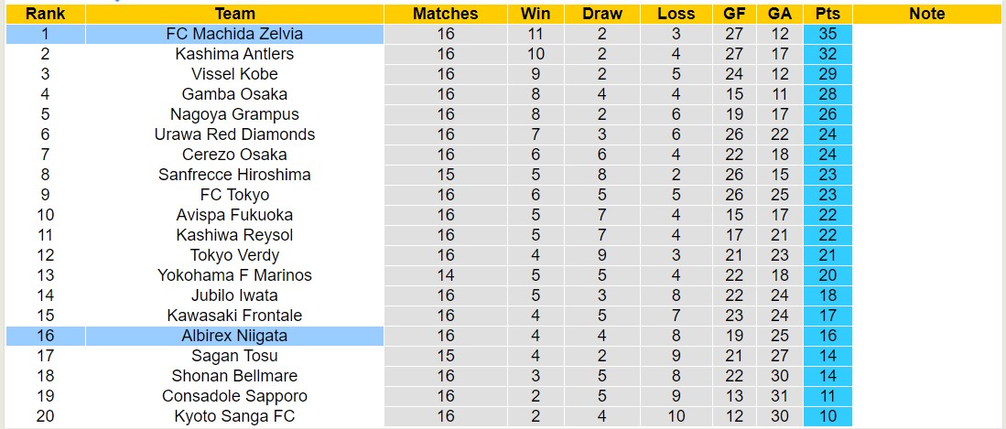Click the GA column header
This screenshot has width=1006, height=429.
pos(780,14)
